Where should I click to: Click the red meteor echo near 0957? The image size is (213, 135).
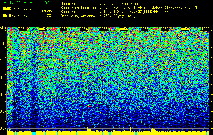[x=153, y=105]
